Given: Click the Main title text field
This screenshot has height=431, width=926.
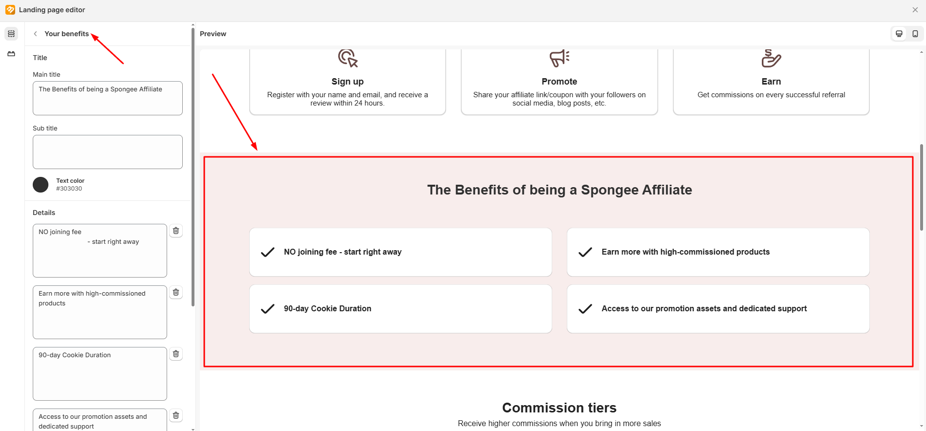Looking at the screenshot, I should 108,98.
